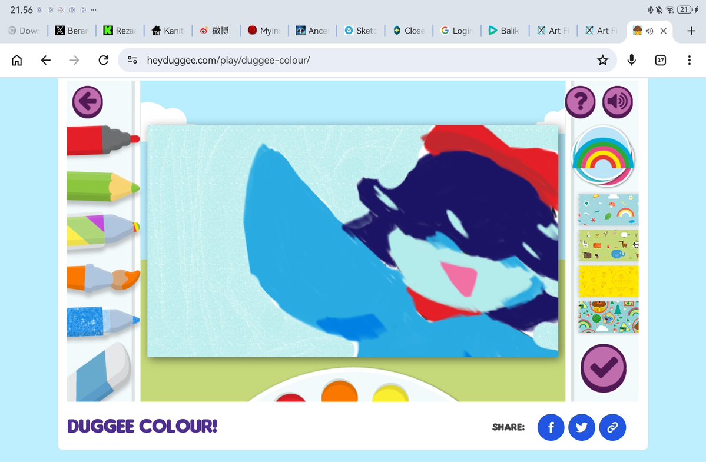Open the purple question mark help

pyautogui.click(x=580, y=102)
